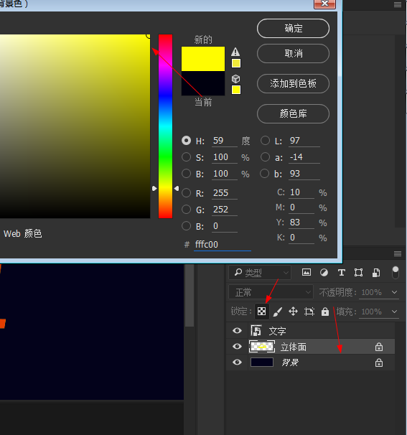The width and height of the screenshot is (407, 435).
Task: Open the 正常 blend mode dropdown
Action: [x=271, y=292]
